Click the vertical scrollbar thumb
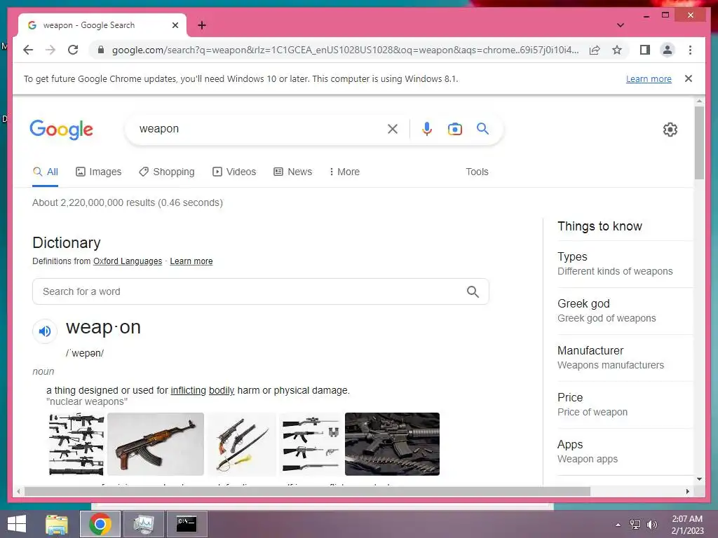Screen dimensions: 718x538 coord(699,143)
